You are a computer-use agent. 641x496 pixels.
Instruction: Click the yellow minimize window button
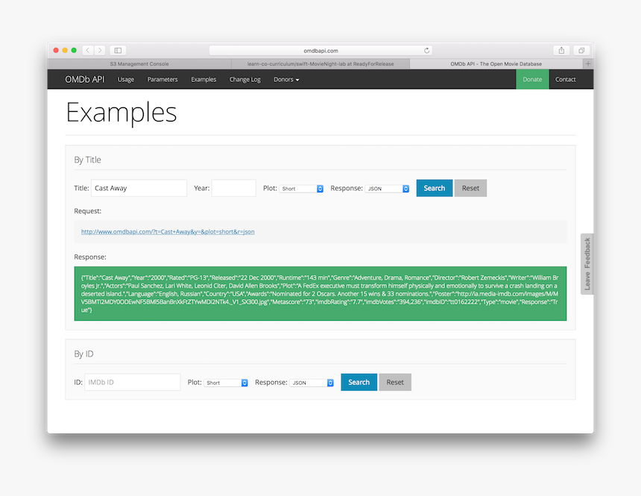pyautogui.click(x=65, y=50)
